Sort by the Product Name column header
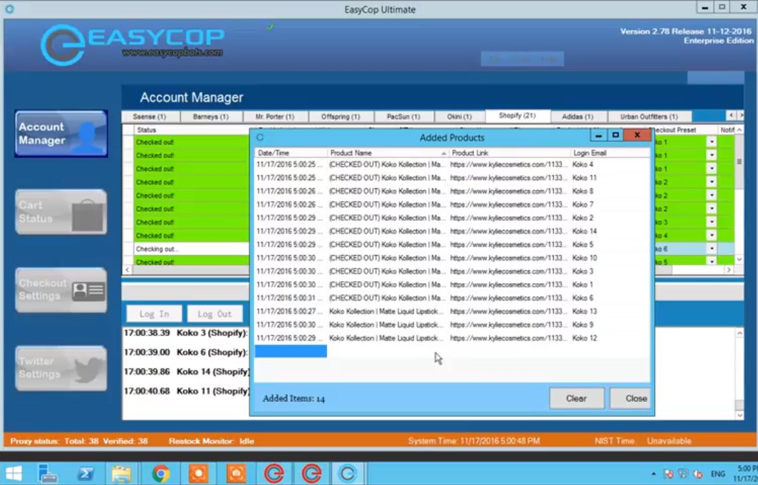This screenshot has width=758, height=485. tap(388, 153)
